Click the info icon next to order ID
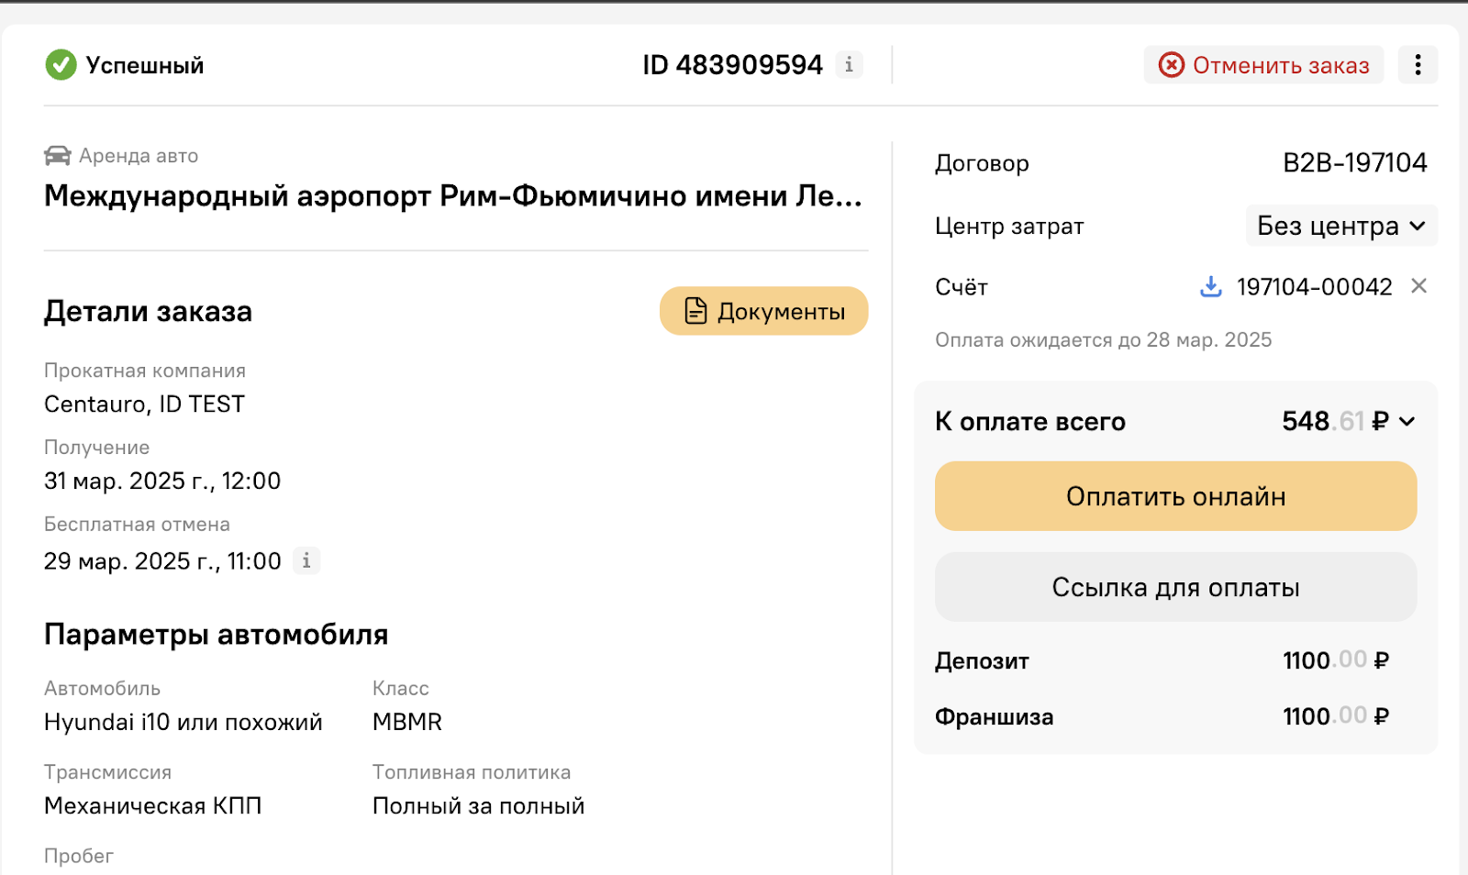The height and width of the screenshot is (875, 1468). click(849, 65)
